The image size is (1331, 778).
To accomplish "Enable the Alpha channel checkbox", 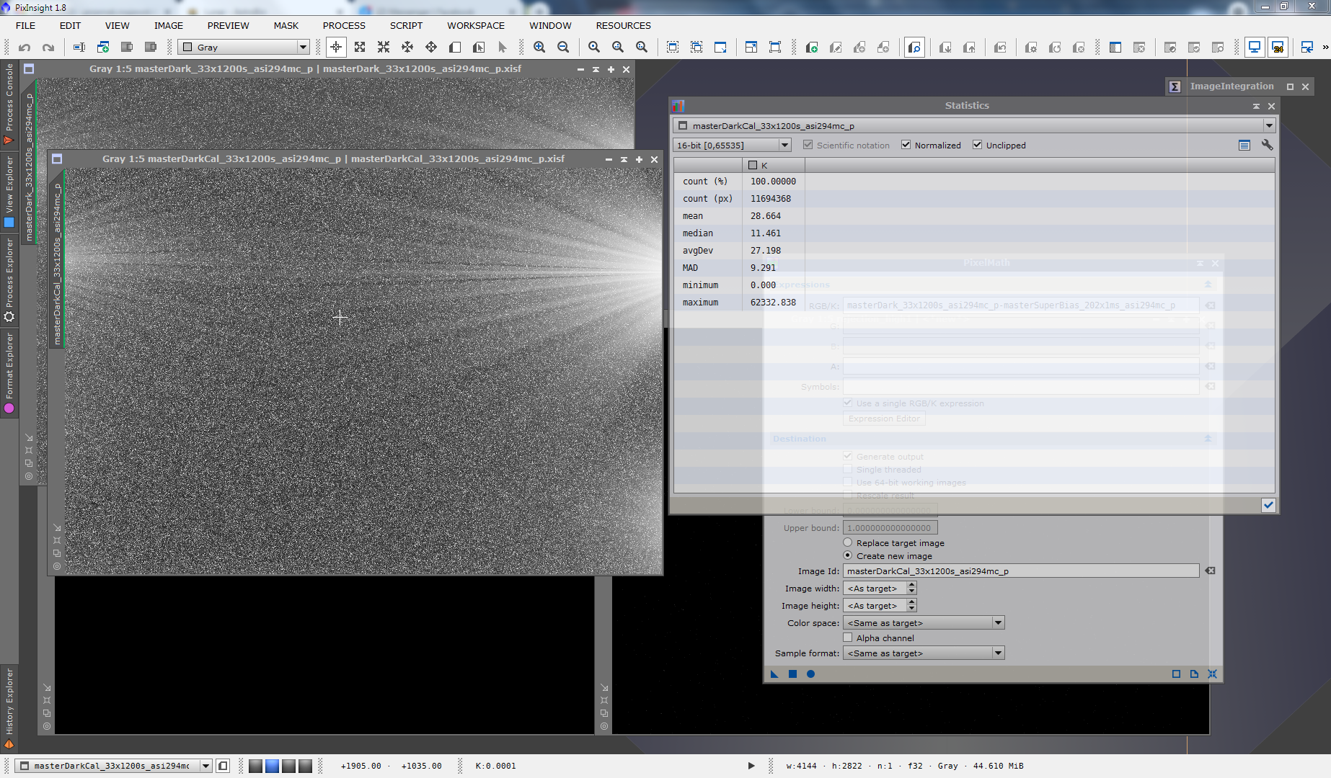I will (848, 638).
